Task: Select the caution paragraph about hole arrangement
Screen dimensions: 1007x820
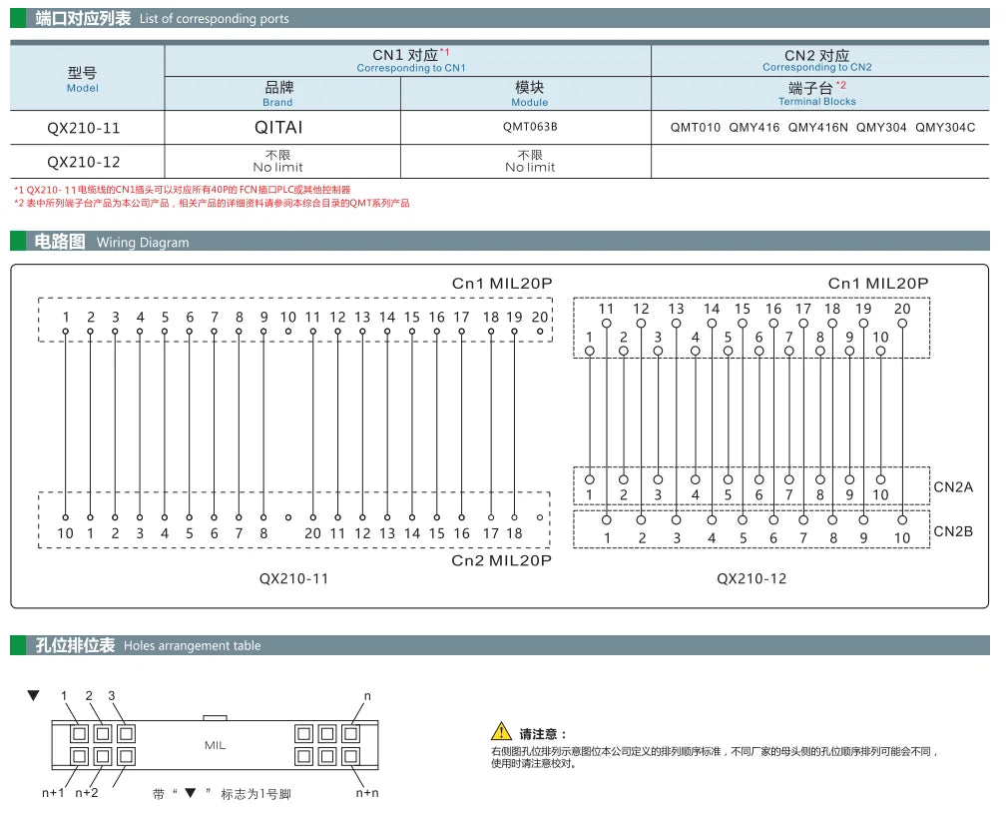Action: coord(715,757)
